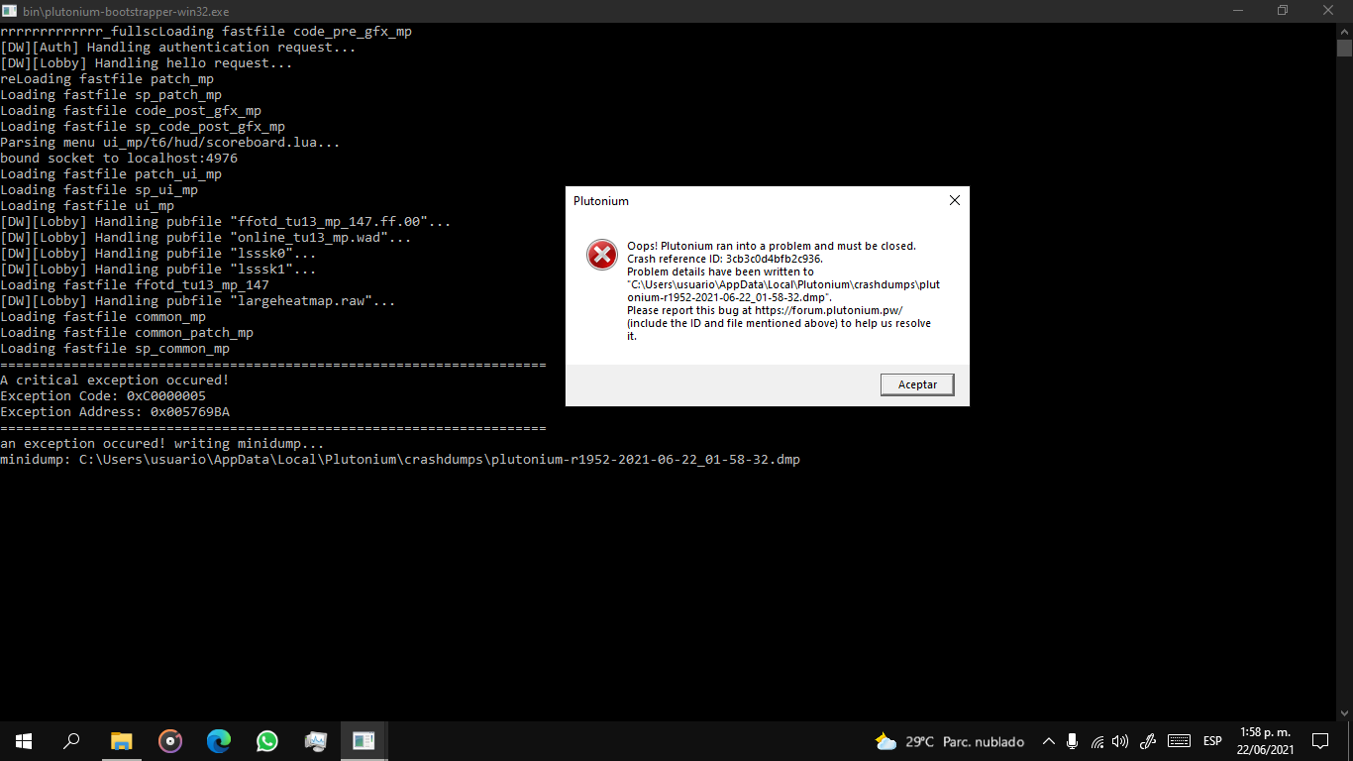Click 'bound socket to localhost:4976' line
The width and height of the screenshot is (1353, 761).
pyautogui.click(x=119, y=159)
